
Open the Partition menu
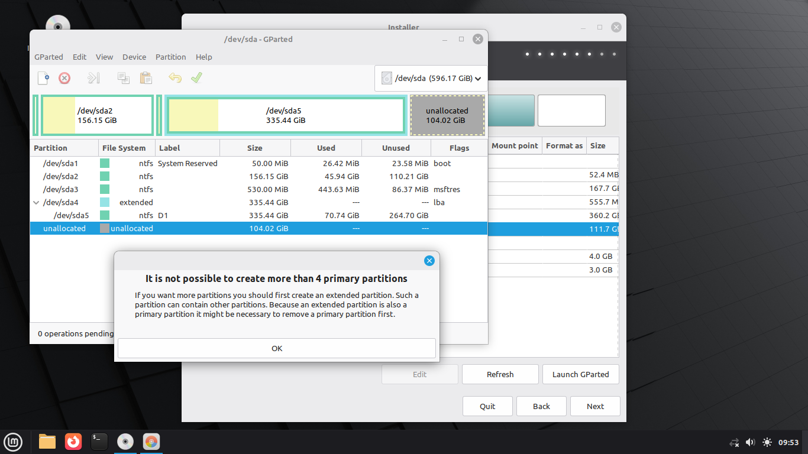pos(170,57)
